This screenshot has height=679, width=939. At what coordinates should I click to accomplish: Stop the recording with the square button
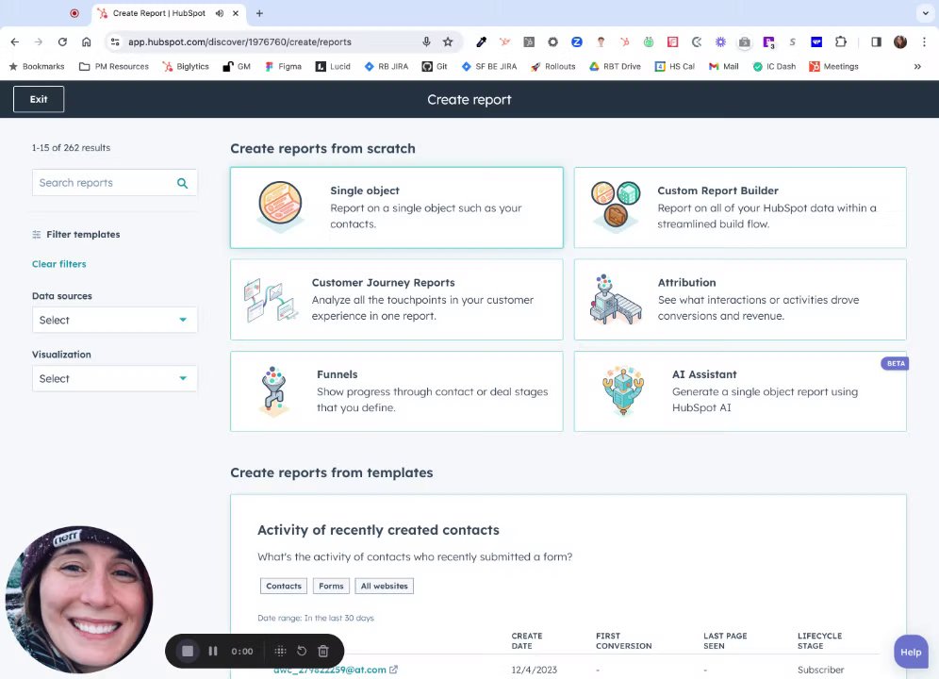click(188, 651)
